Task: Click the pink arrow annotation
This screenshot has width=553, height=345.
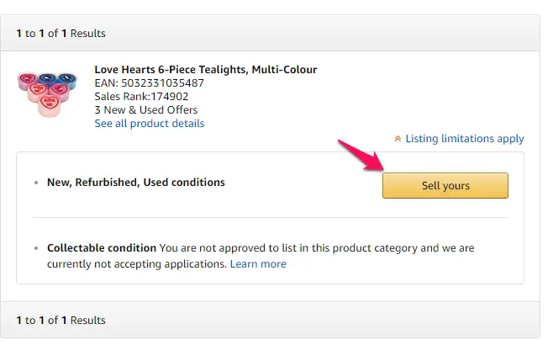Action: point(361,156)
